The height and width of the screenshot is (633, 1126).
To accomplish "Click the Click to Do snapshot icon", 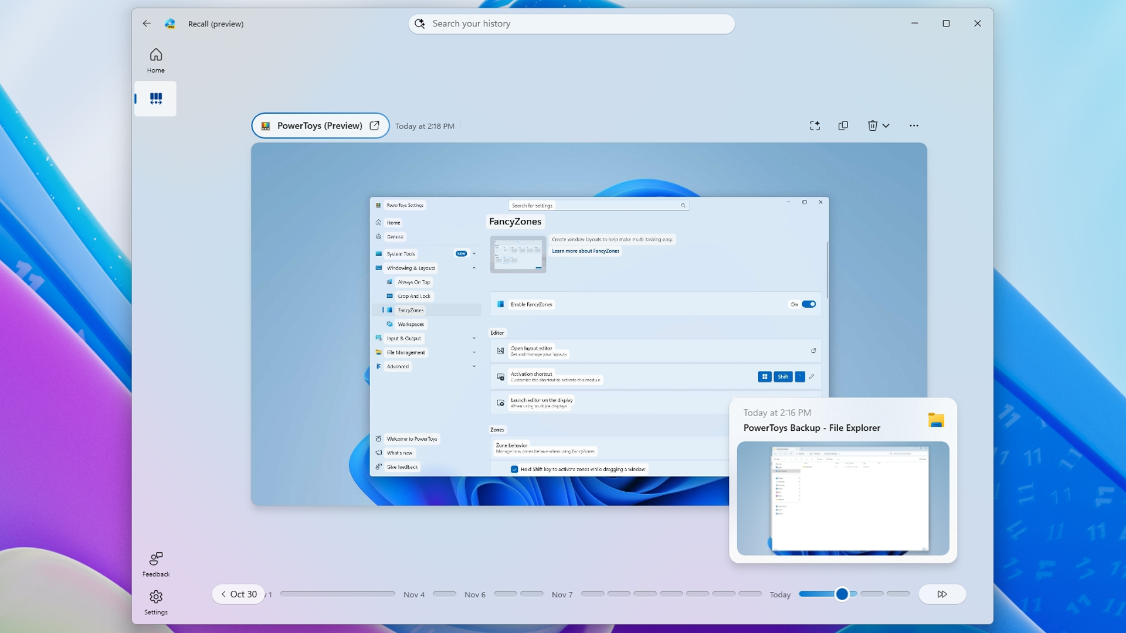I will click(815, 125).
